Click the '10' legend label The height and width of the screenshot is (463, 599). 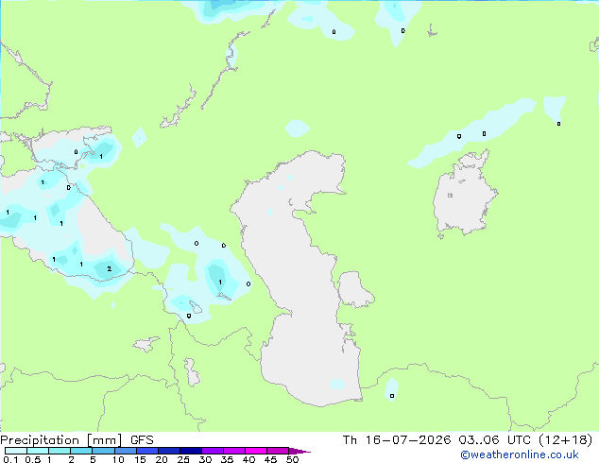point(118,459)
